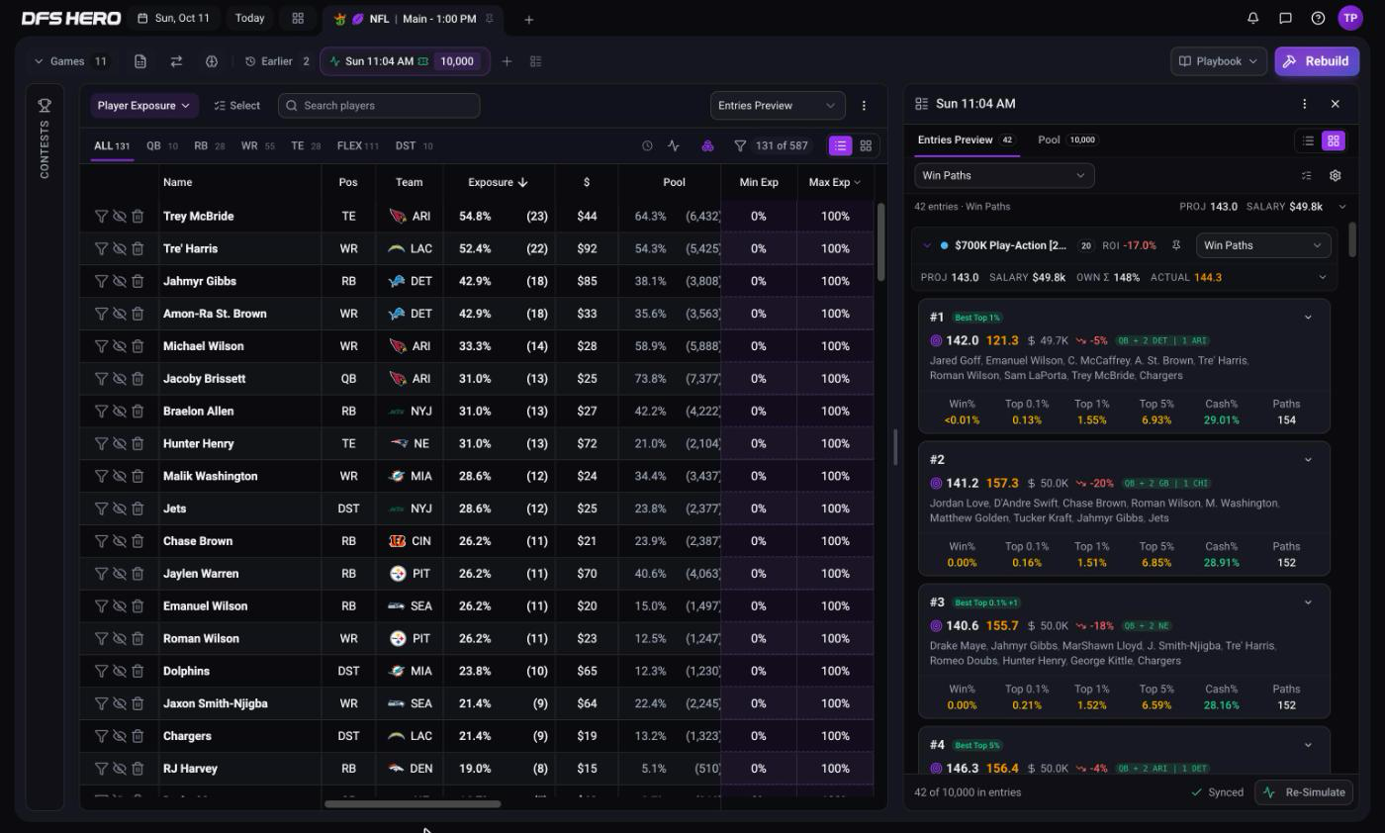The image size is (1385, 833).
Task: Switch to the Pool 10,000 tab
Action: 1066,139
